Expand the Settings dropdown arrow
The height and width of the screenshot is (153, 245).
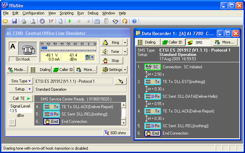[x=125, y=70]
